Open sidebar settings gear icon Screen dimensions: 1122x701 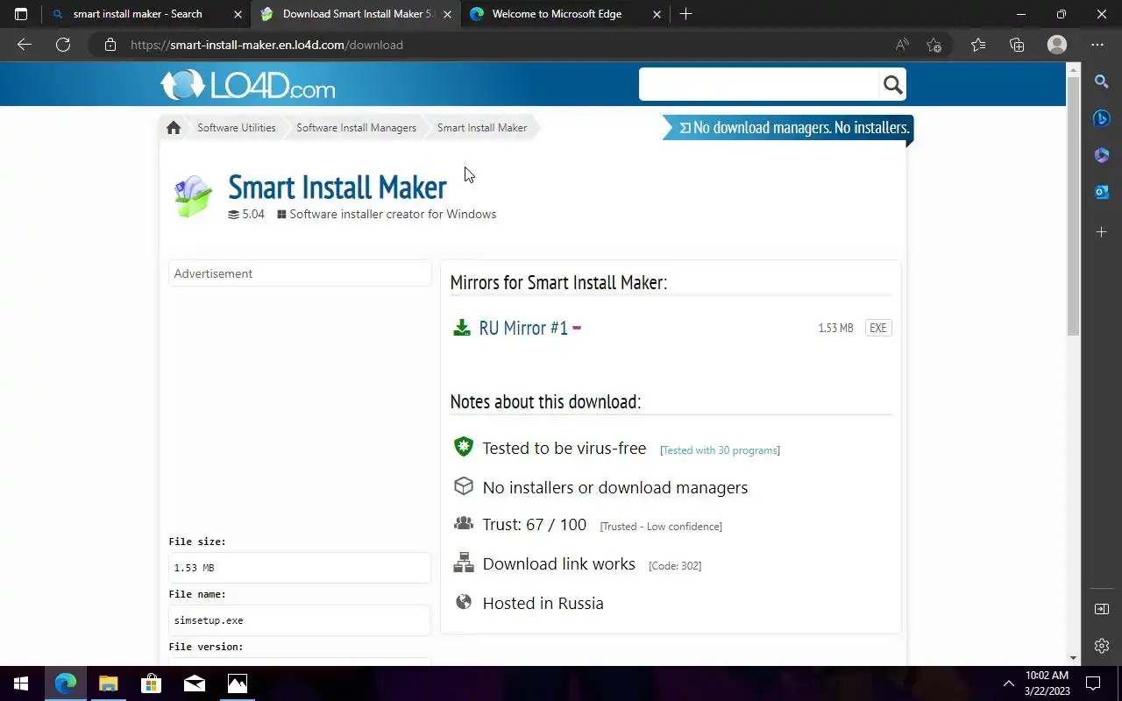click(1102, 646)
